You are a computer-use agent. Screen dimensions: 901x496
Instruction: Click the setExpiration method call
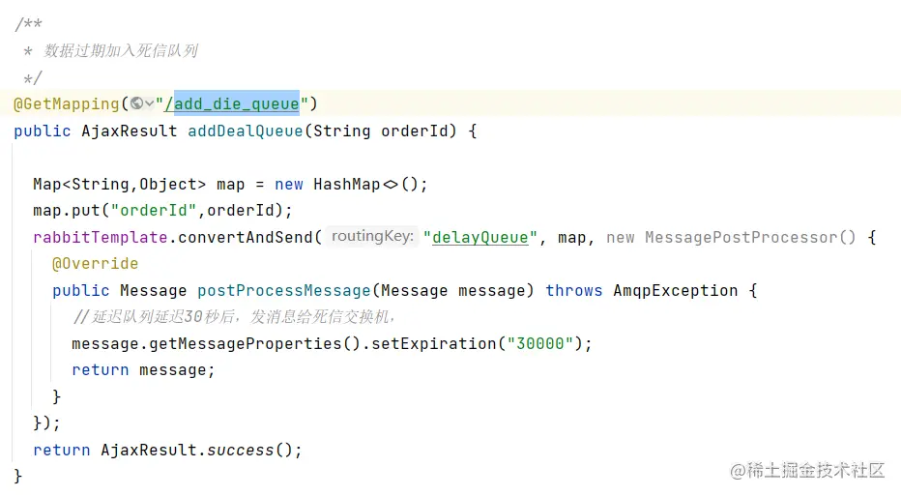click(434, 343)
